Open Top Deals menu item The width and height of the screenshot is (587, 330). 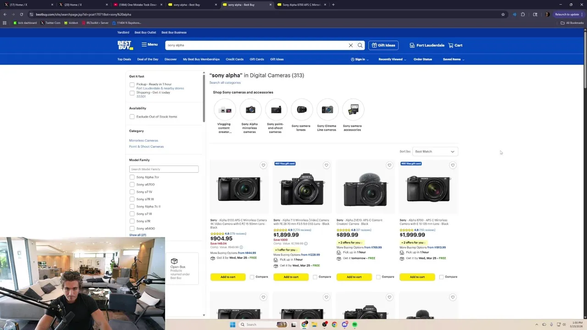(124, 59)
